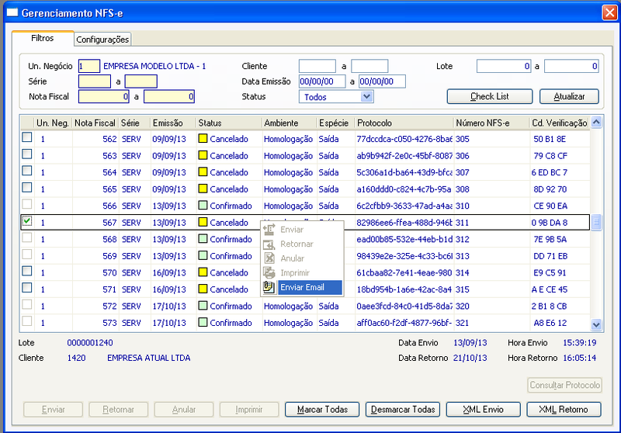Click the Anular icon in context menu

click(269, 258)
